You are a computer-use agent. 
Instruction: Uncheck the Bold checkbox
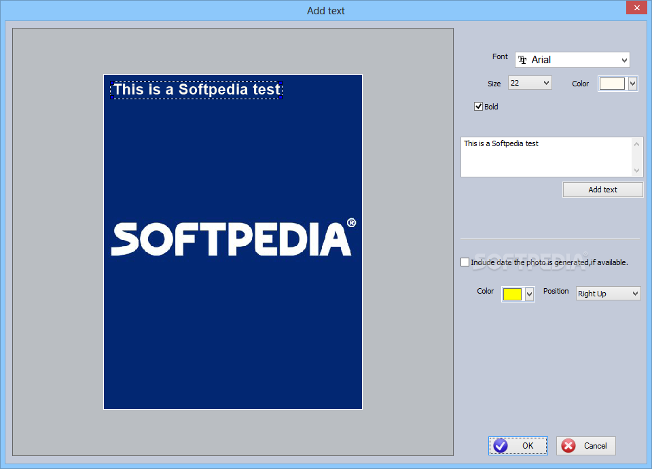pos(479,107)
